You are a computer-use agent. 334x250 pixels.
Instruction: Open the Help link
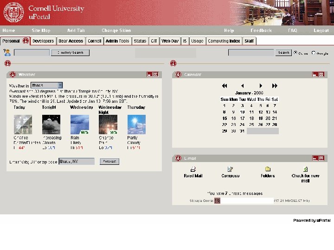(229, 31)
